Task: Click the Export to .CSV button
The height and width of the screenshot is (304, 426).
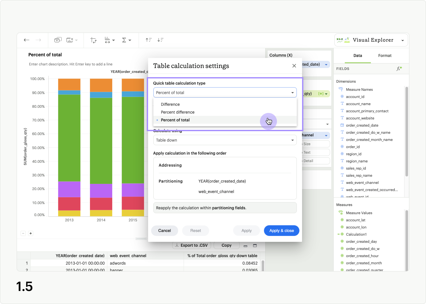Action: click(191, 245)
